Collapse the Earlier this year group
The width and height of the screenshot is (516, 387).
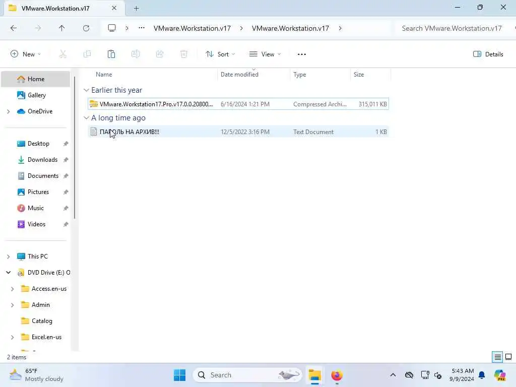click(86, 90)
